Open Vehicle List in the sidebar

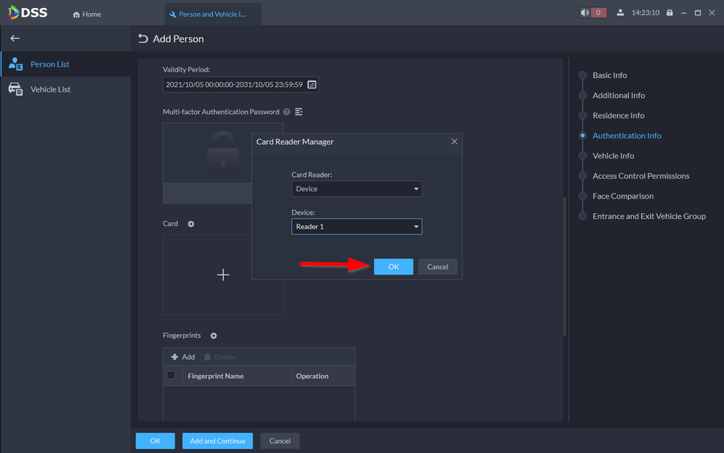[50, 89]
